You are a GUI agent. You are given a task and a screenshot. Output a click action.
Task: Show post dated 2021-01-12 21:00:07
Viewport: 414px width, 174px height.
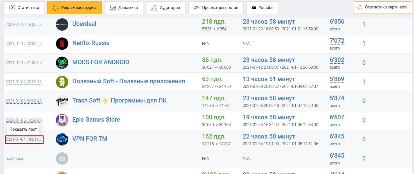(24, 63)
